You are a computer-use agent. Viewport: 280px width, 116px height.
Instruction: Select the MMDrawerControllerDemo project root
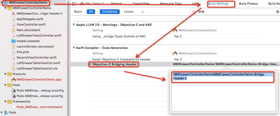pyautogui.click(x=28, y=2)
